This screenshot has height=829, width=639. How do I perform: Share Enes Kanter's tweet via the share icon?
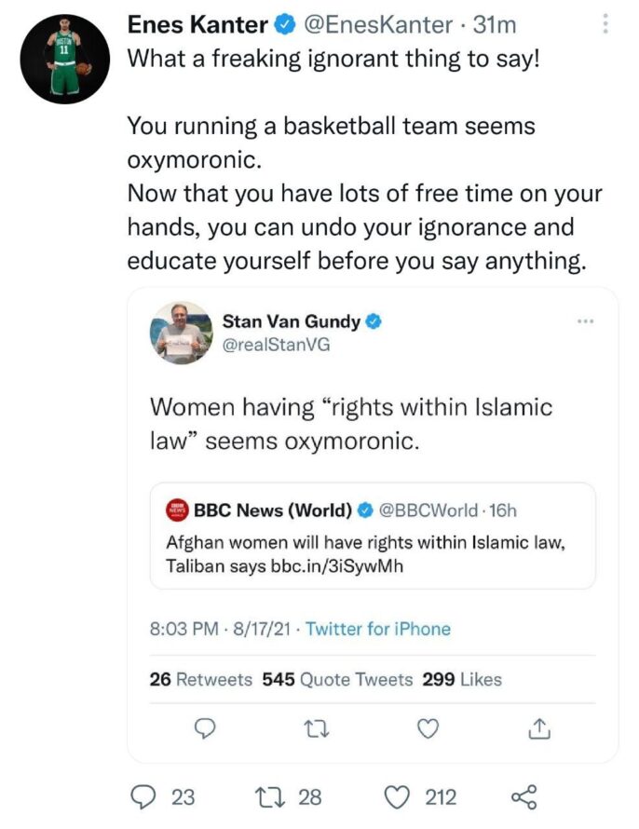pyautogui.click(x=524, y=797)
